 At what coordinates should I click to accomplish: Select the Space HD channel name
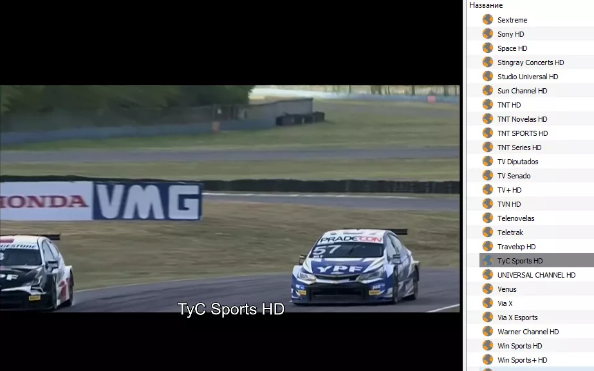[512, 48]
